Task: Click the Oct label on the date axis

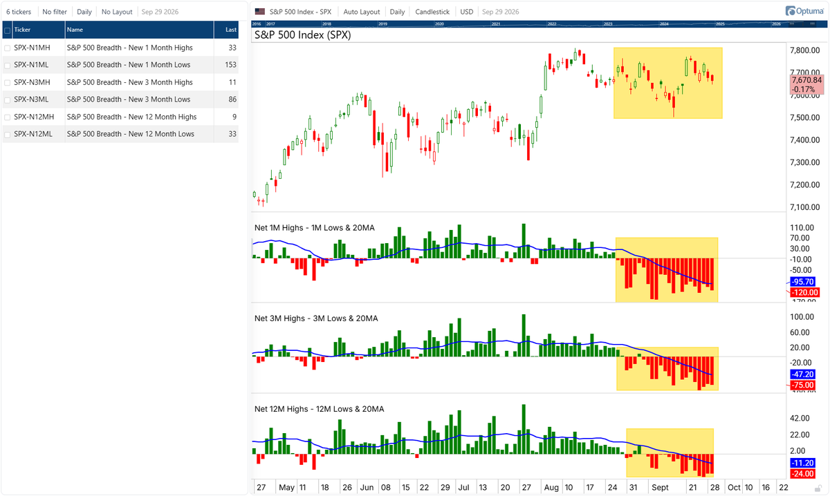Action: [x=734, y=487]
